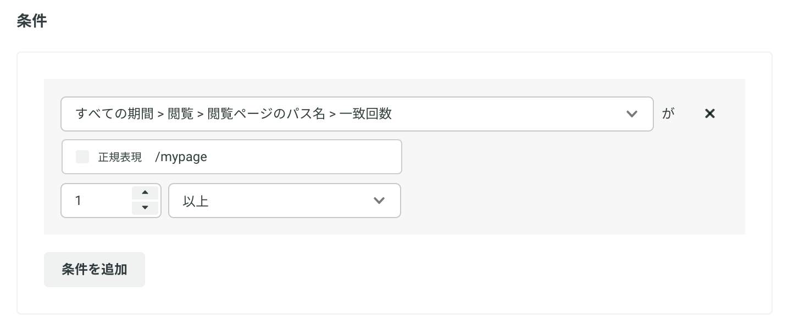
Task: Click the 以上 text in the comparison box
Action: [196, 201]
